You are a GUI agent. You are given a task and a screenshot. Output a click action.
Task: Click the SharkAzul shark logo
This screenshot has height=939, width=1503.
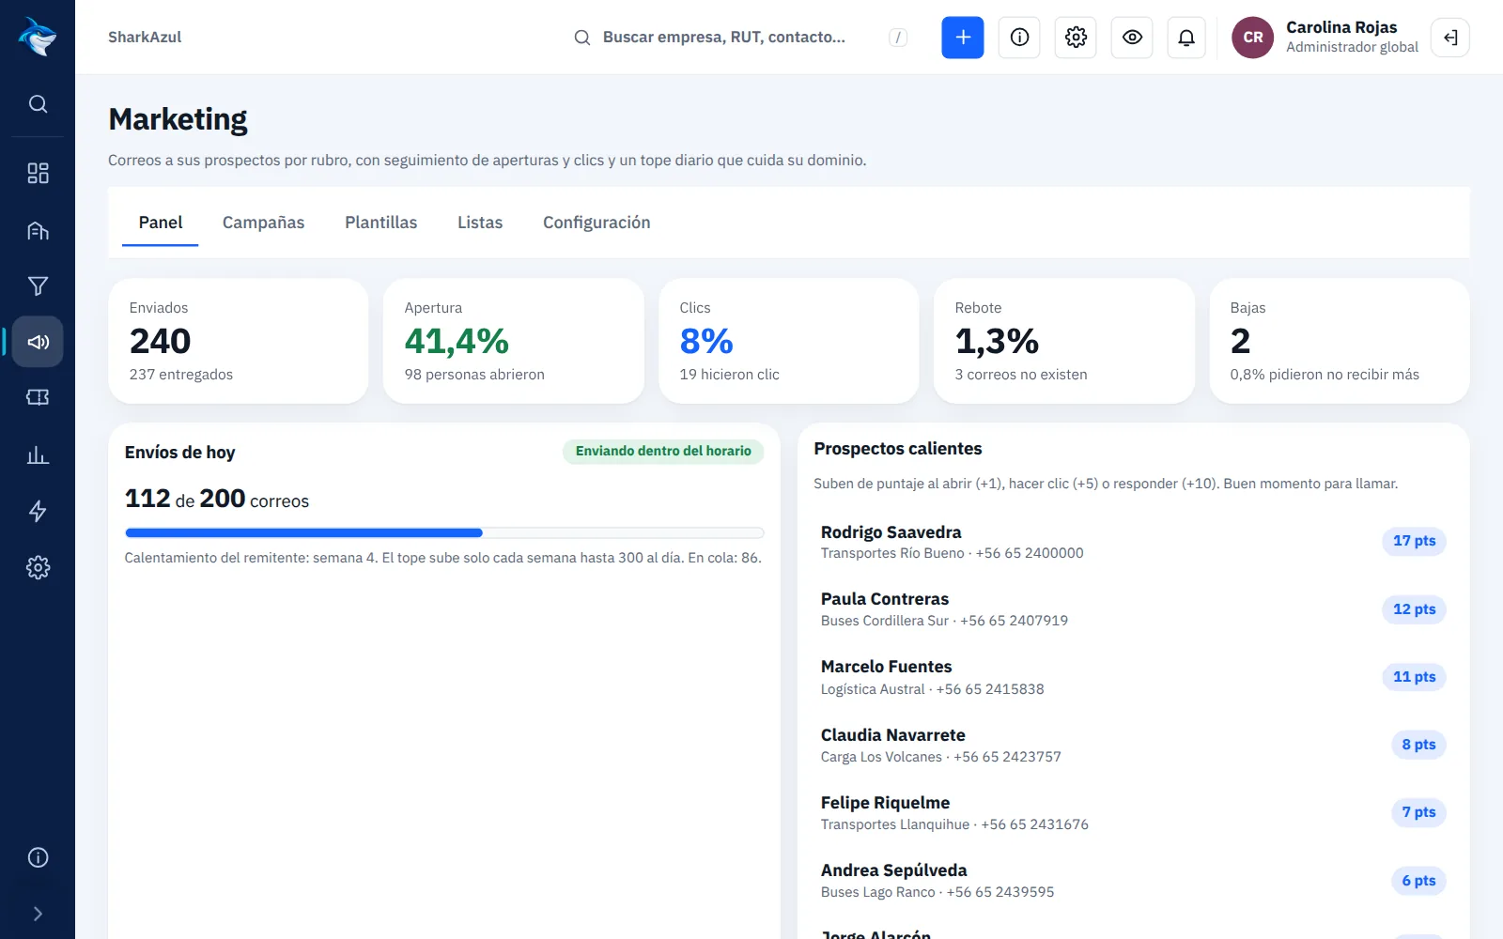tap(38, 37)
